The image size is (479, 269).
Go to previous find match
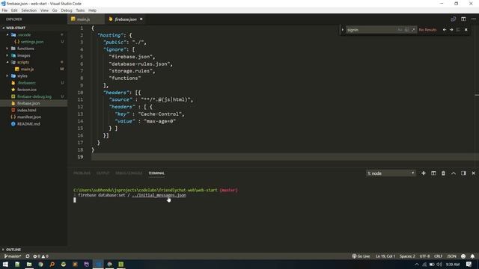(x=445, y=30)
